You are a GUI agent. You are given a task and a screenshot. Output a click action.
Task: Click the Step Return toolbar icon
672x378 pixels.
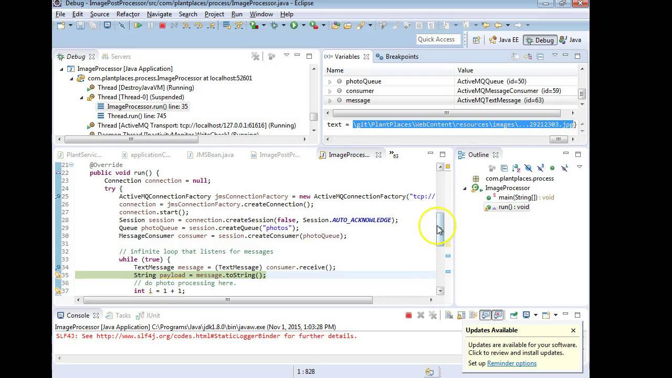[211, 25]
